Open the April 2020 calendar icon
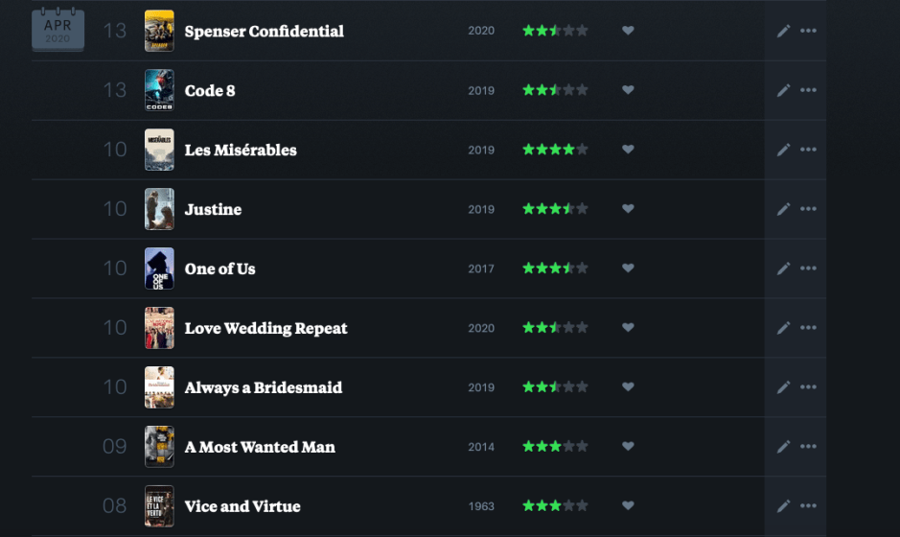Viewport: 900px width, 537px height. [58, 31]
